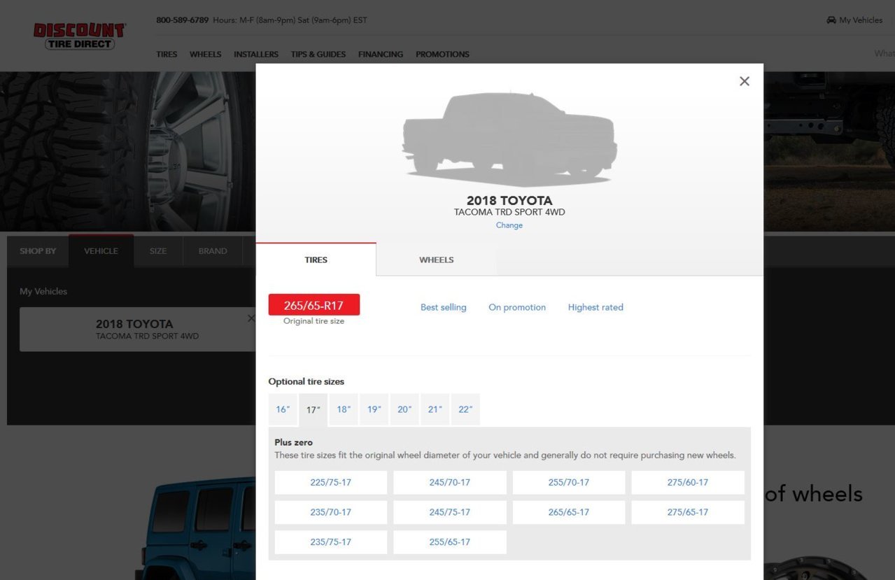The image size is (895, 580).
Task: Open My Vehicles car icon link
Action: [x=854, y=20]
